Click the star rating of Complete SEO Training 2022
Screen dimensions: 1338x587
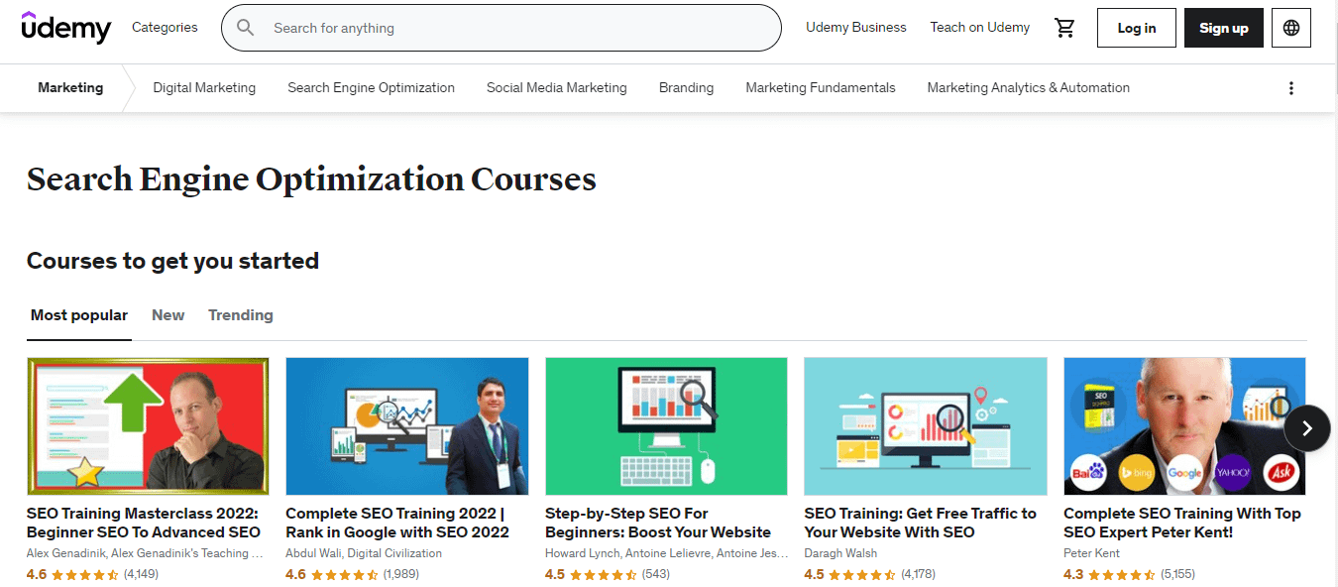point(345,574)
